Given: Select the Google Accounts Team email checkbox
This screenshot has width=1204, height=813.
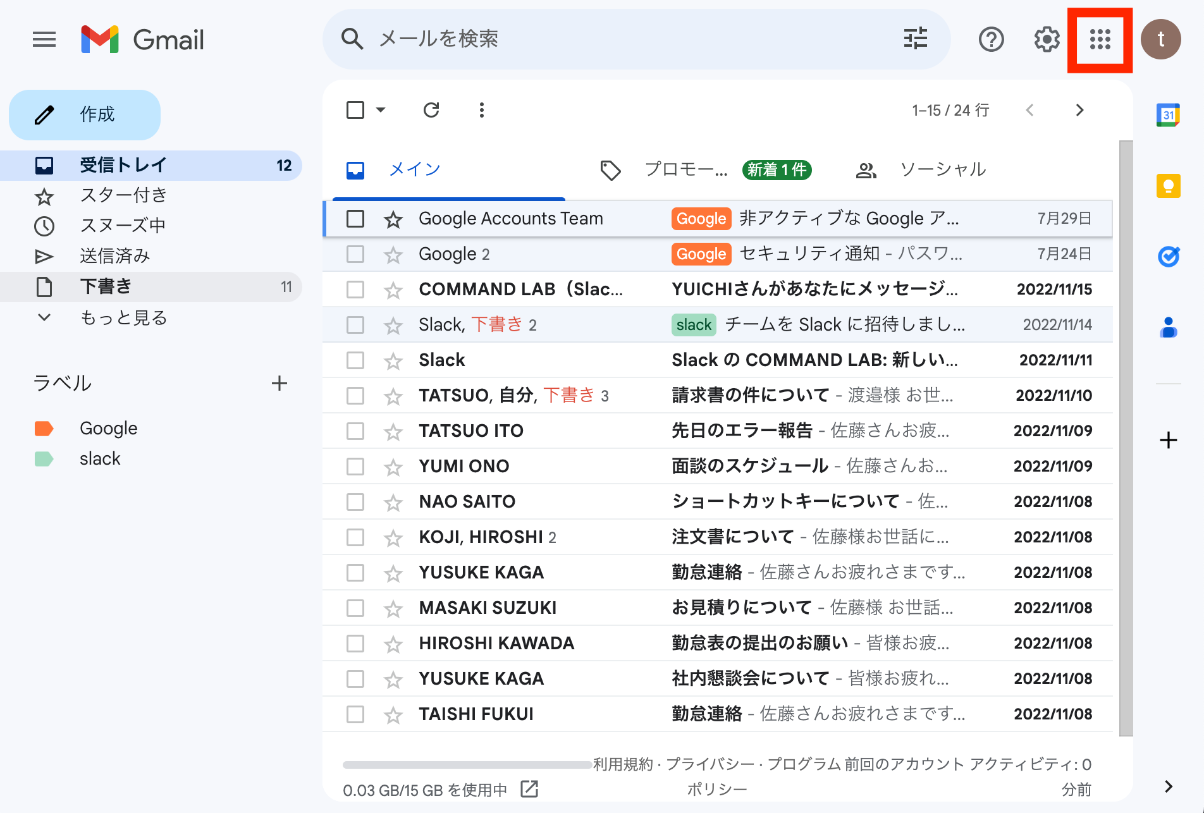Looking at the screenshot, I should (x=355, y=219).
